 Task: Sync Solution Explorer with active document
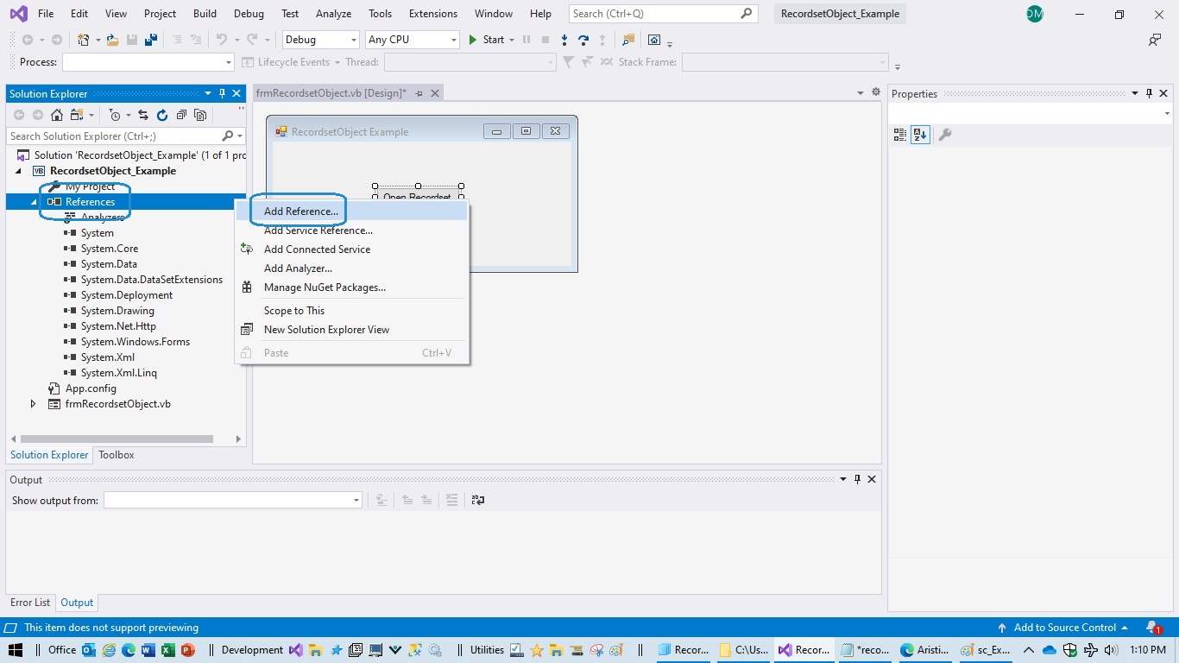[x=142, y=115]
